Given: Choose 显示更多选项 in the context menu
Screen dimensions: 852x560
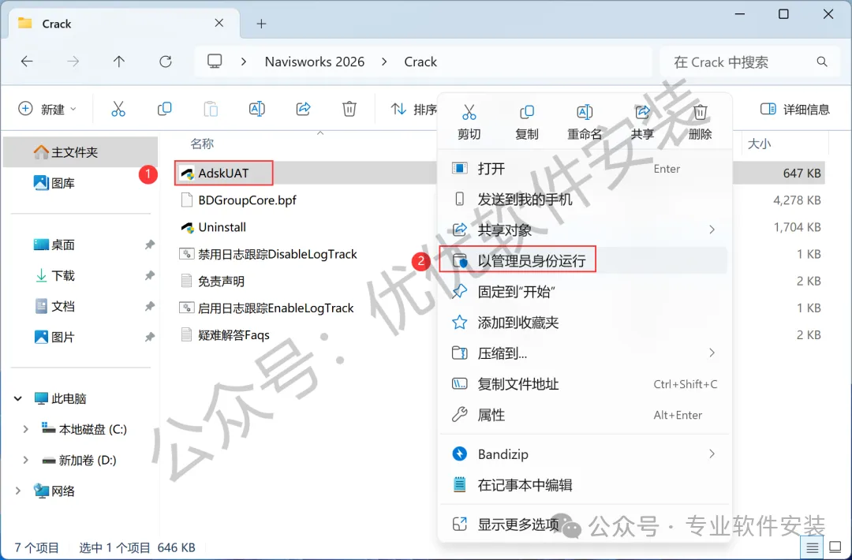Looking at the screenshot, I should click(585, 525).
